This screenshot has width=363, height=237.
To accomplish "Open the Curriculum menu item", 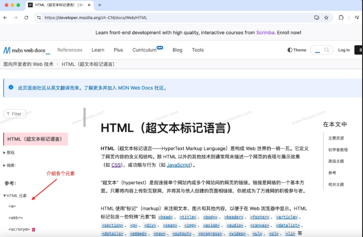I will pos(144,50).
